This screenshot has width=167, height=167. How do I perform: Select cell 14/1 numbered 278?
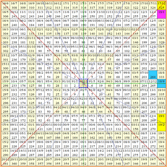click(x=110, y=153)
